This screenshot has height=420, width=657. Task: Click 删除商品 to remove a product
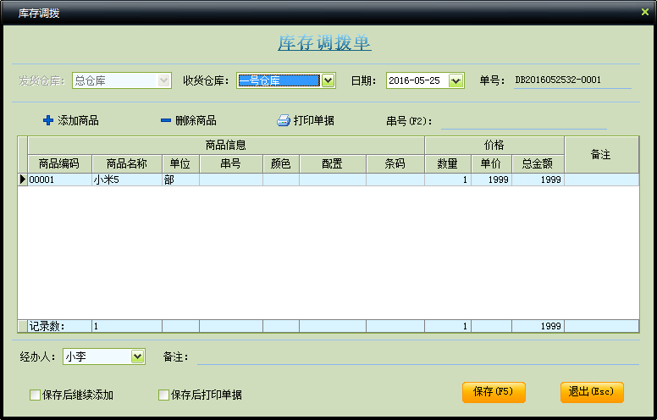[189, 121]
